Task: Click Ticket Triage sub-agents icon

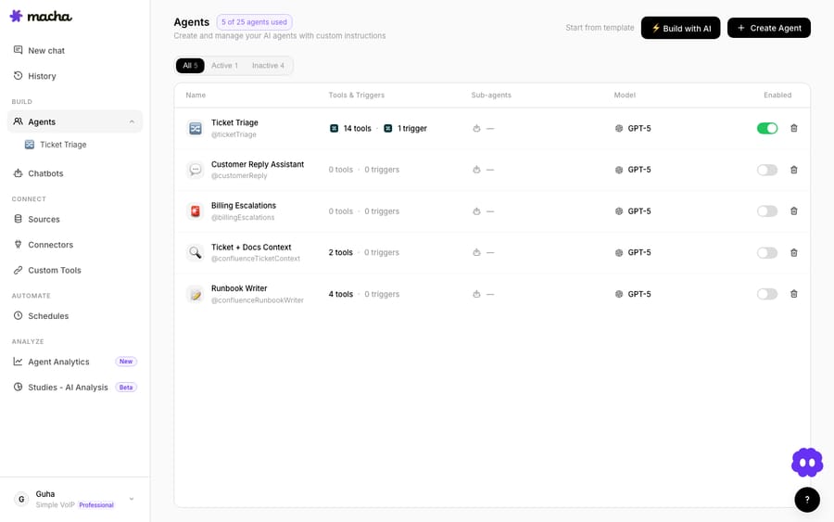Action: click(x=476, y=128)
